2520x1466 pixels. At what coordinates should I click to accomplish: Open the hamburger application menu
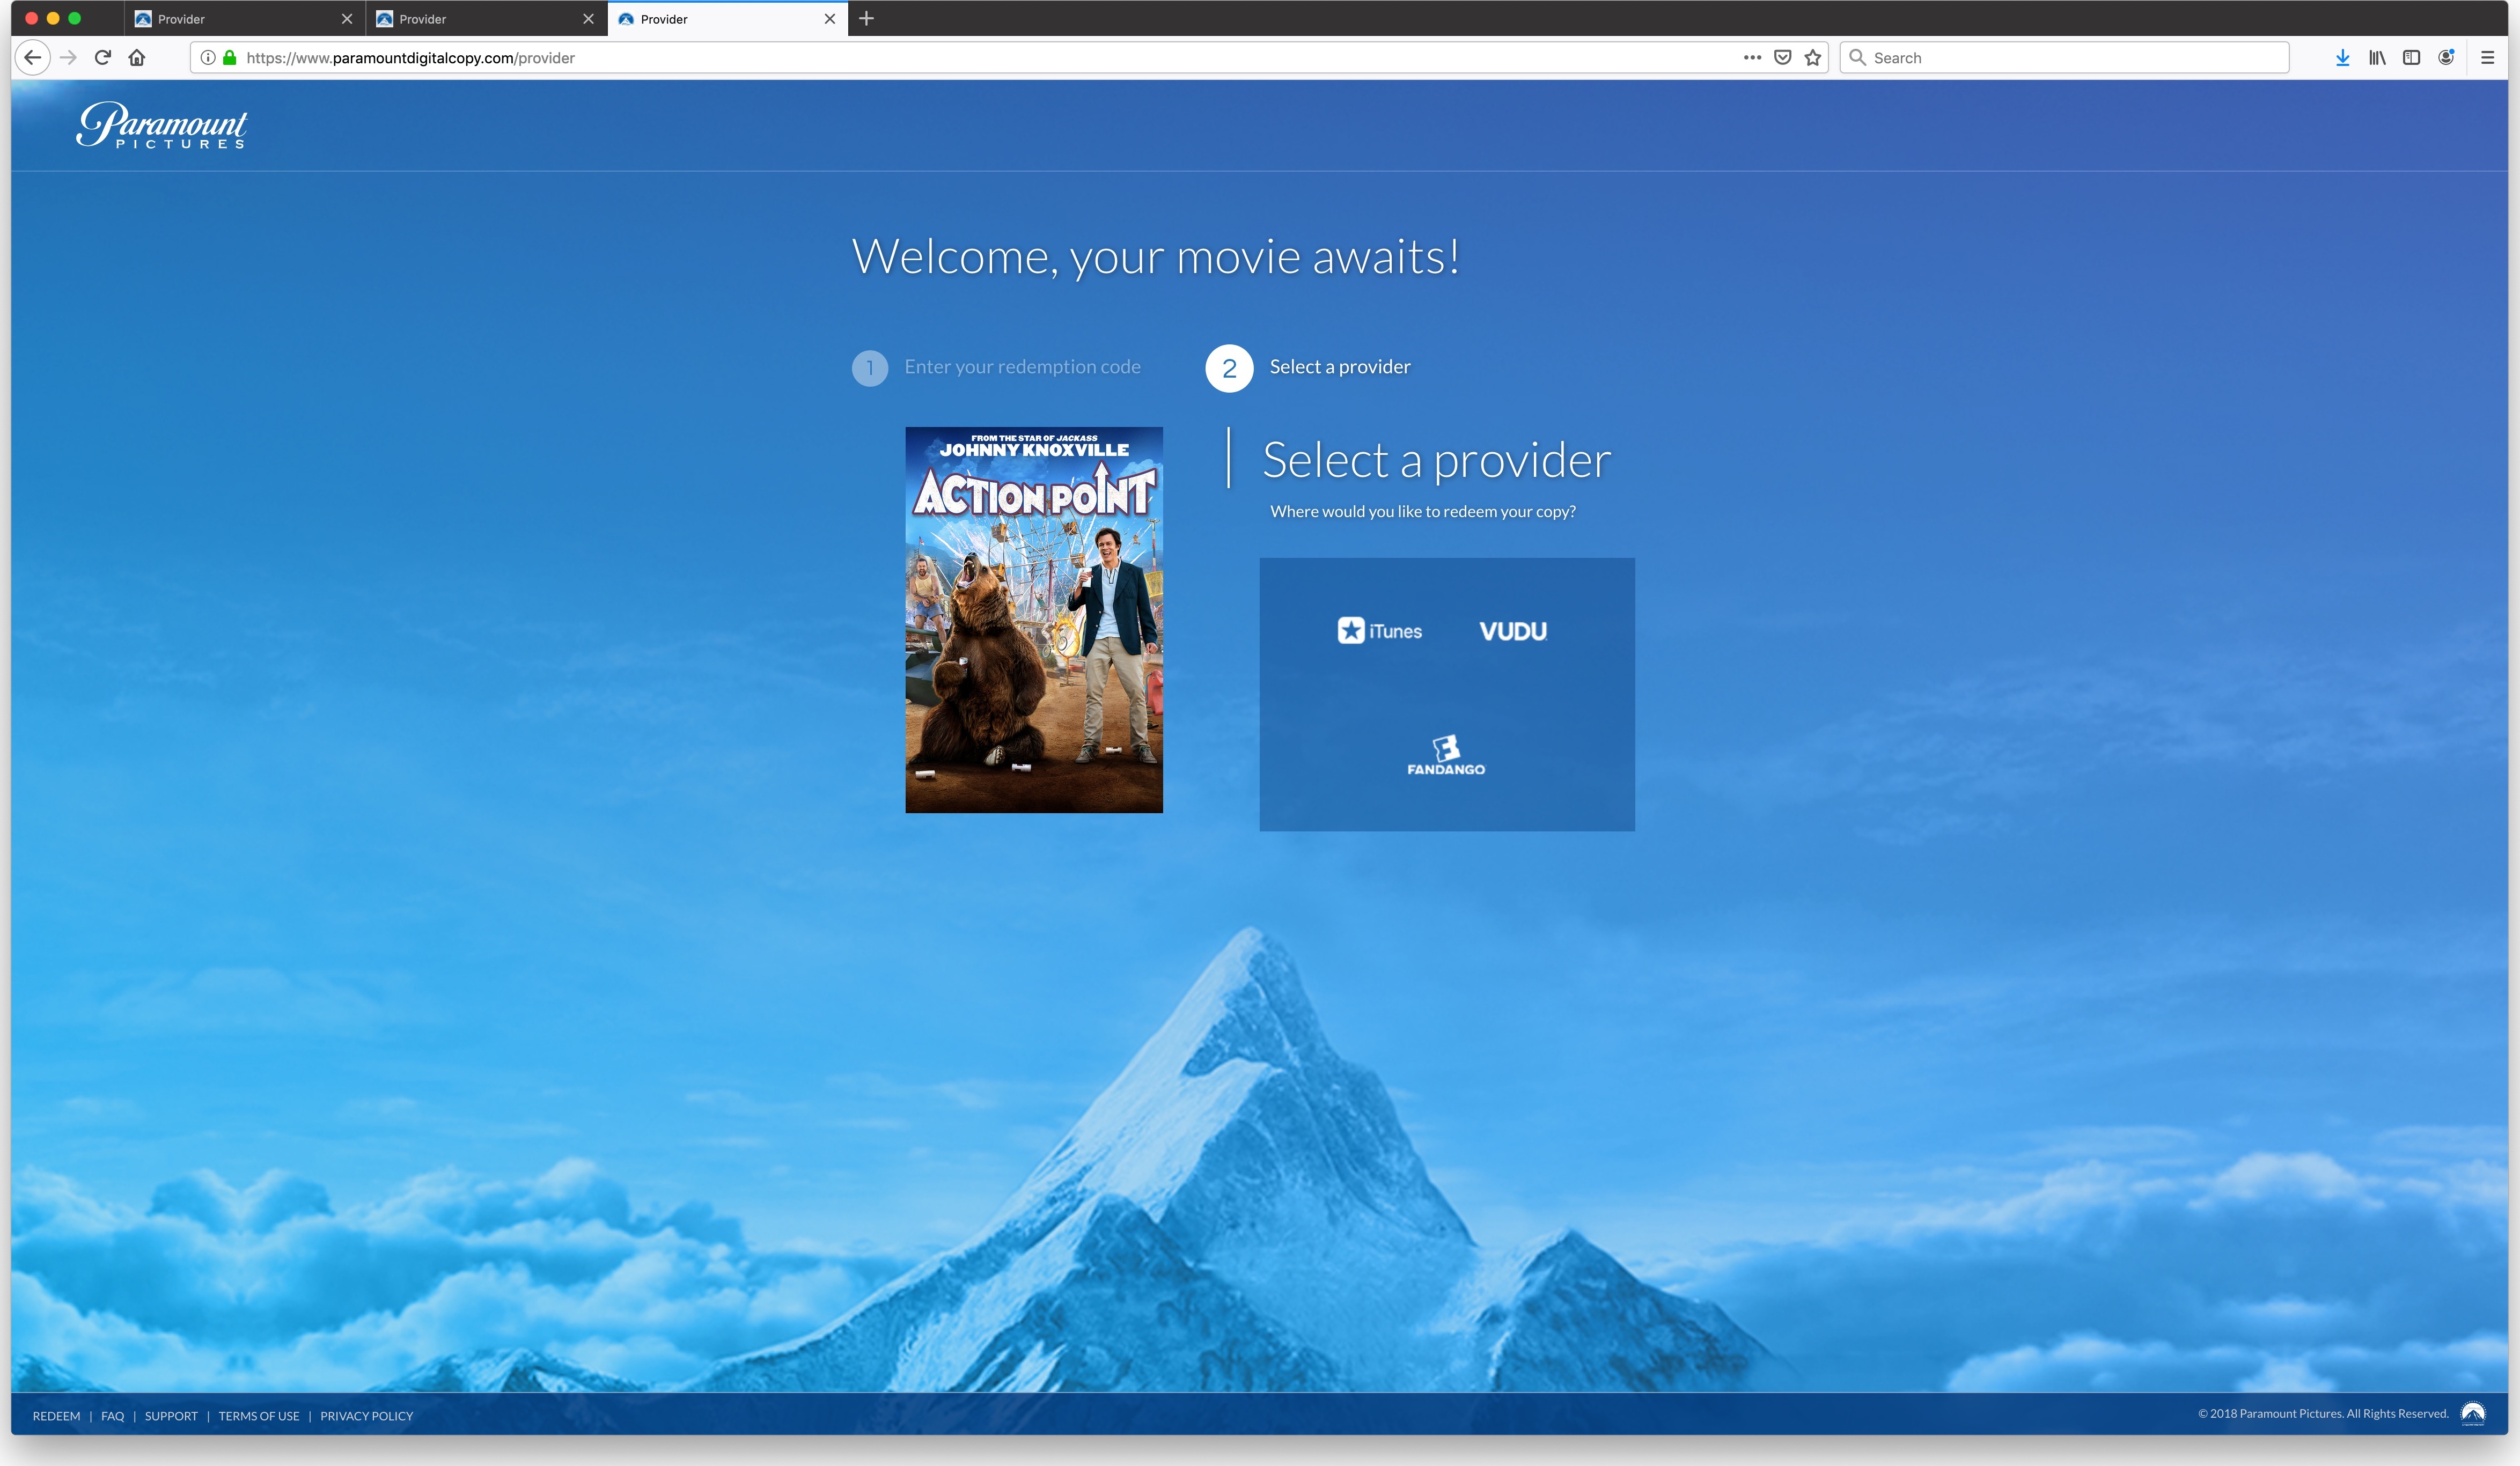tap(2488, 58)
